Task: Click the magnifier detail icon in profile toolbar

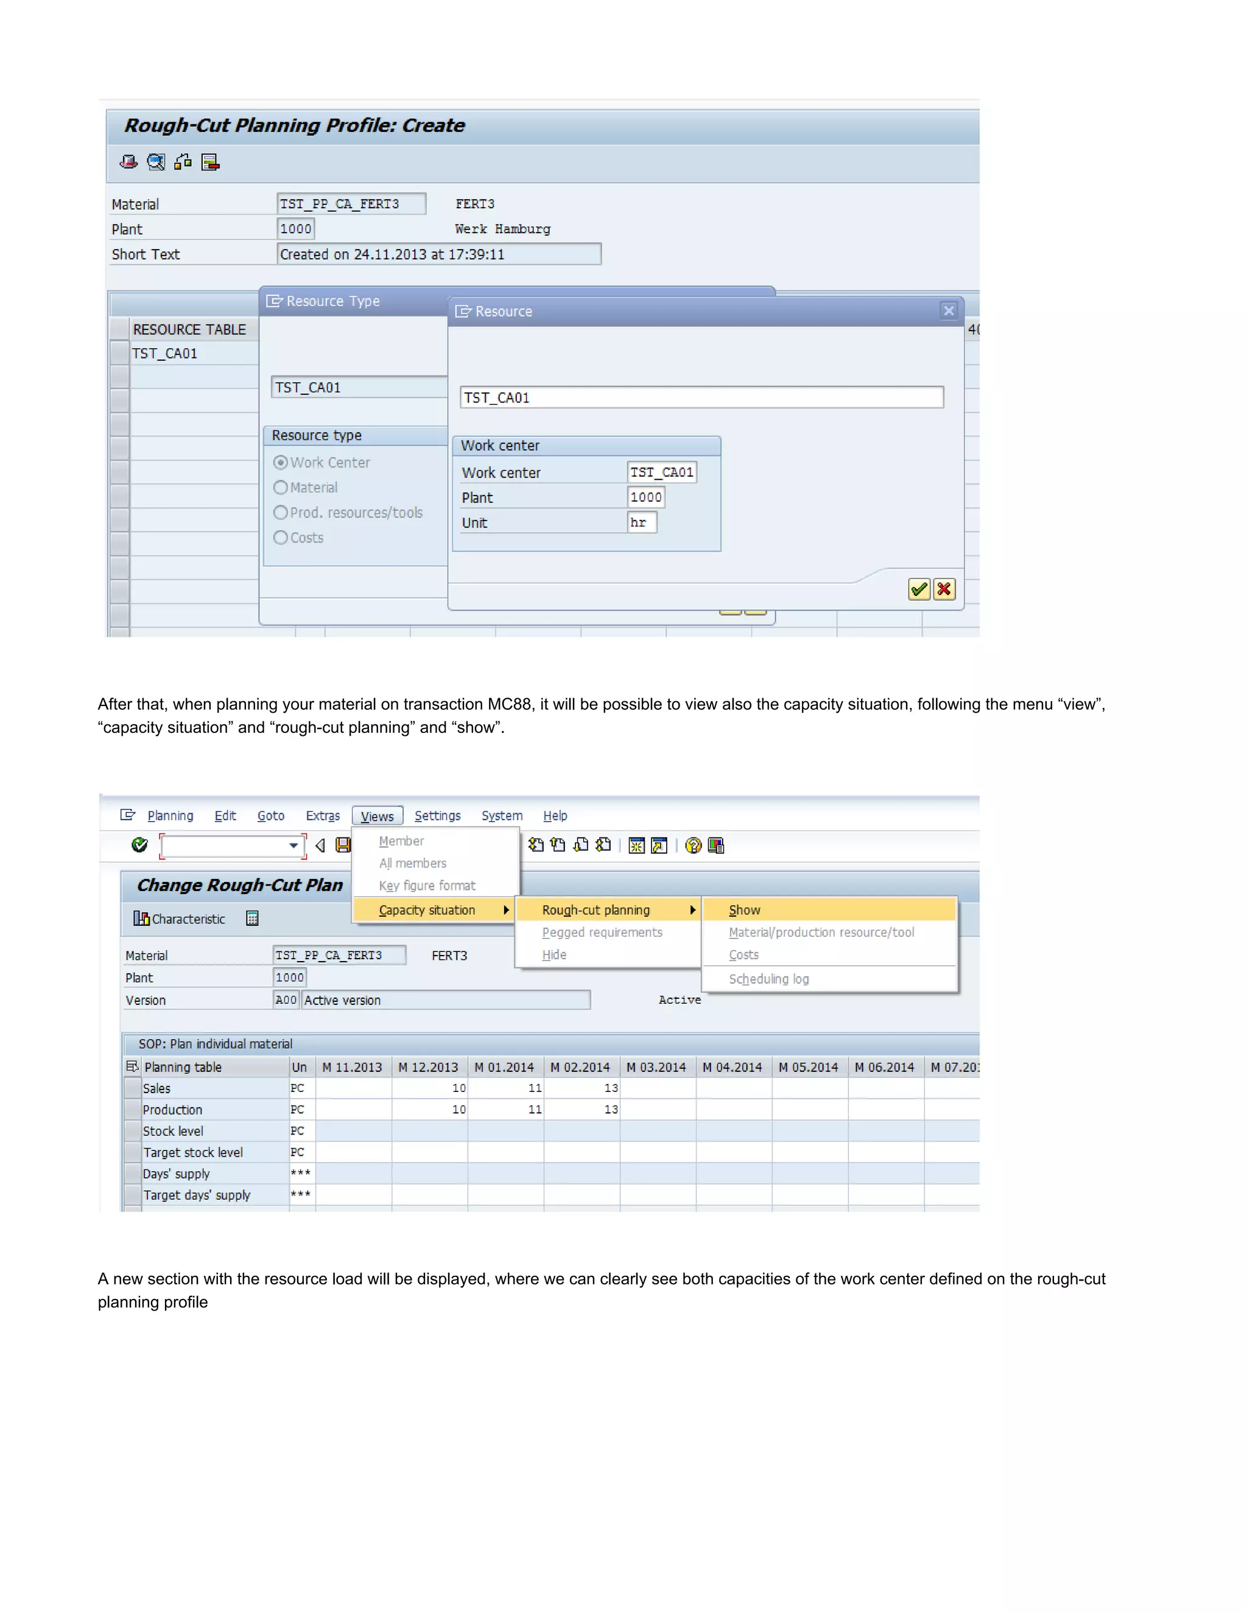Action: click(156, 162)
